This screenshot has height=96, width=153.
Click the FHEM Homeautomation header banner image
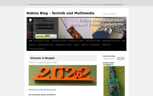[76, 28]
